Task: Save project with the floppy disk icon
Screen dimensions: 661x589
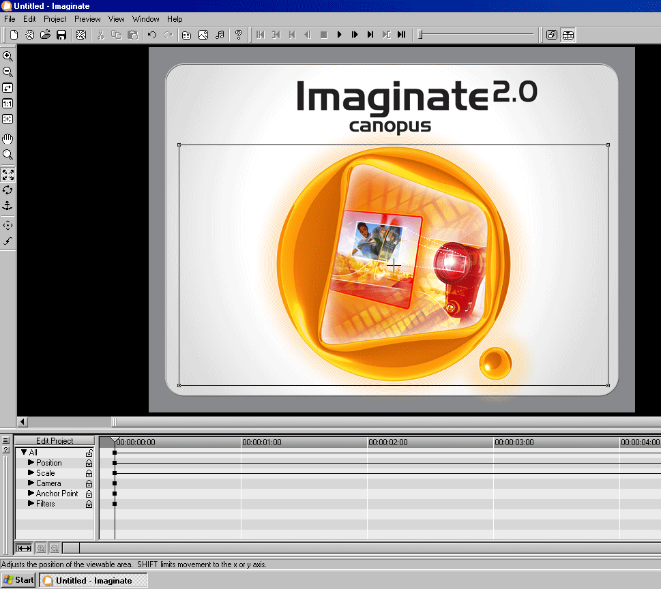Action: 61,35
